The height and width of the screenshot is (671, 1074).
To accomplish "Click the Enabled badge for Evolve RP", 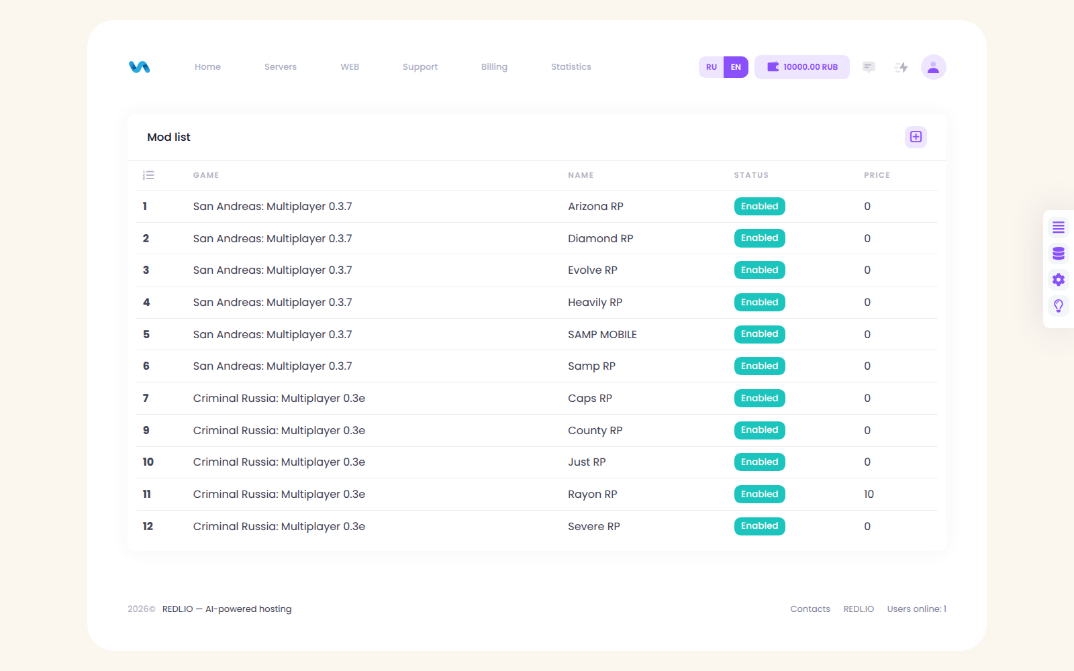I will coord(760,270).
